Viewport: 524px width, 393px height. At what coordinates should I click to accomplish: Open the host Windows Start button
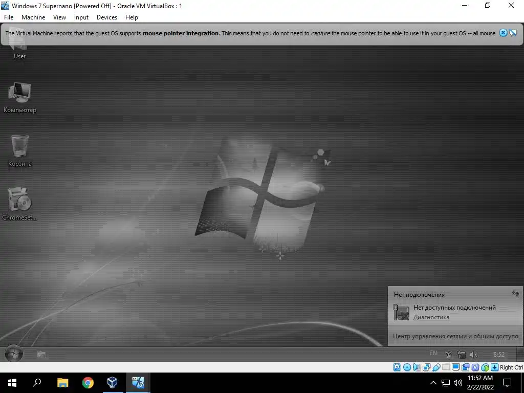pos(12,383)
